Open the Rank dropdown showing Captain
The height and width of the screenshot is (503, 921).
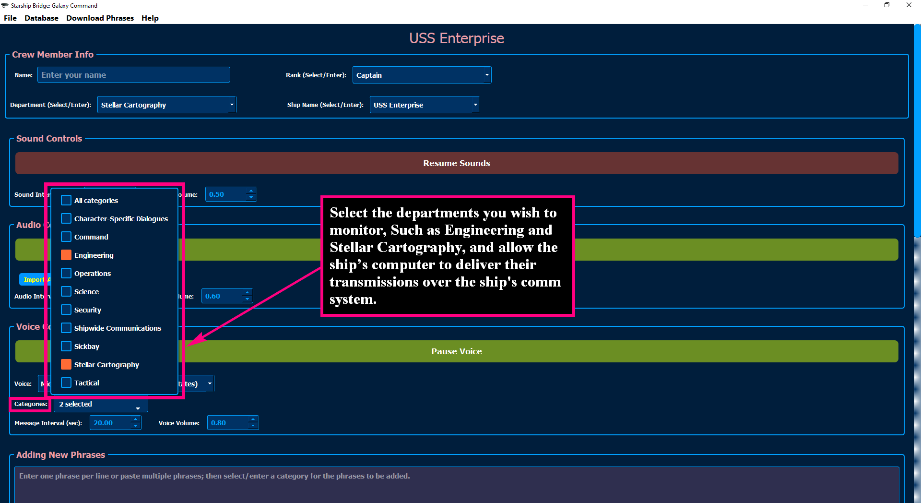486,75
